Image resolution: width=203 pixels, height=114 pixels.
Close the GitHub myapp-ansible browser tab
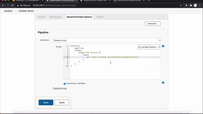(143, 1)
